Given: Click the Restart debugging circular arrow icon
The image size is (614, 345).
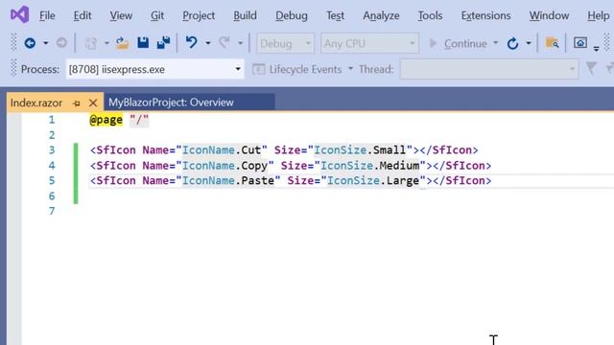Looking at the screenshot, I should click(x=512, y=43).
